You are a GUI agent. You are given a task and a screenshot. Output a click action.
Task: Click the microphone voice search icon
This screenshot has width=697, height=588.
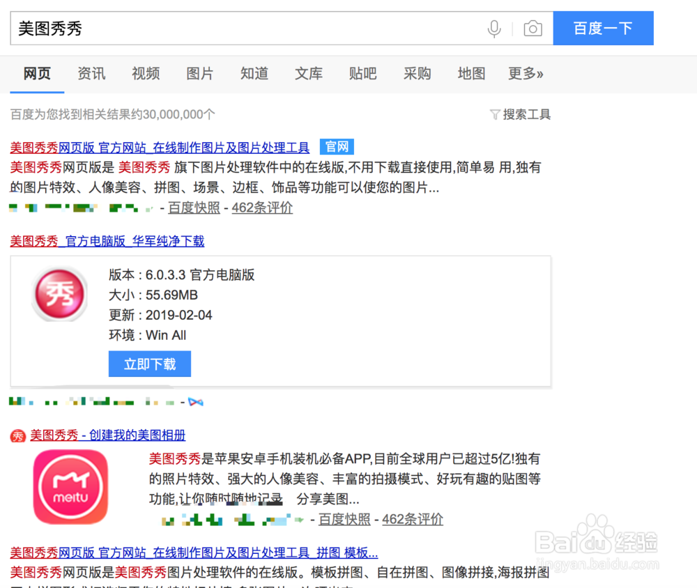click(x=494, y=29)
